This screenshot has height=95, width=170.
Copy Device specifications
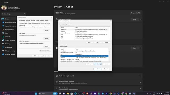135,19
